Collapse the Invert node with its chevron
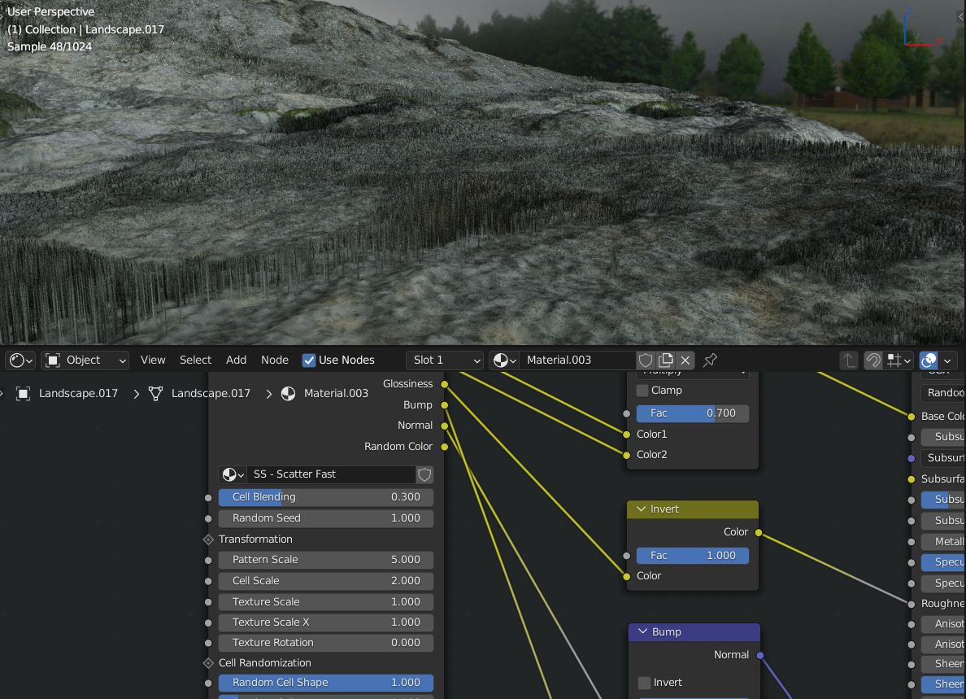The width and height of the screenshot is (966, 699). 642,509
